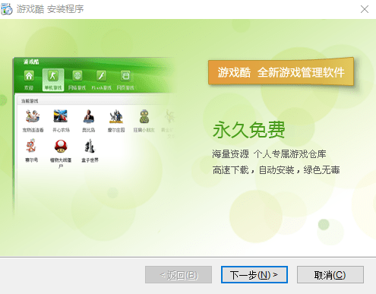Click the greyed-out 返回(B) back button
The height and width of the screenshot is (294, 376).
coord(179,274)
